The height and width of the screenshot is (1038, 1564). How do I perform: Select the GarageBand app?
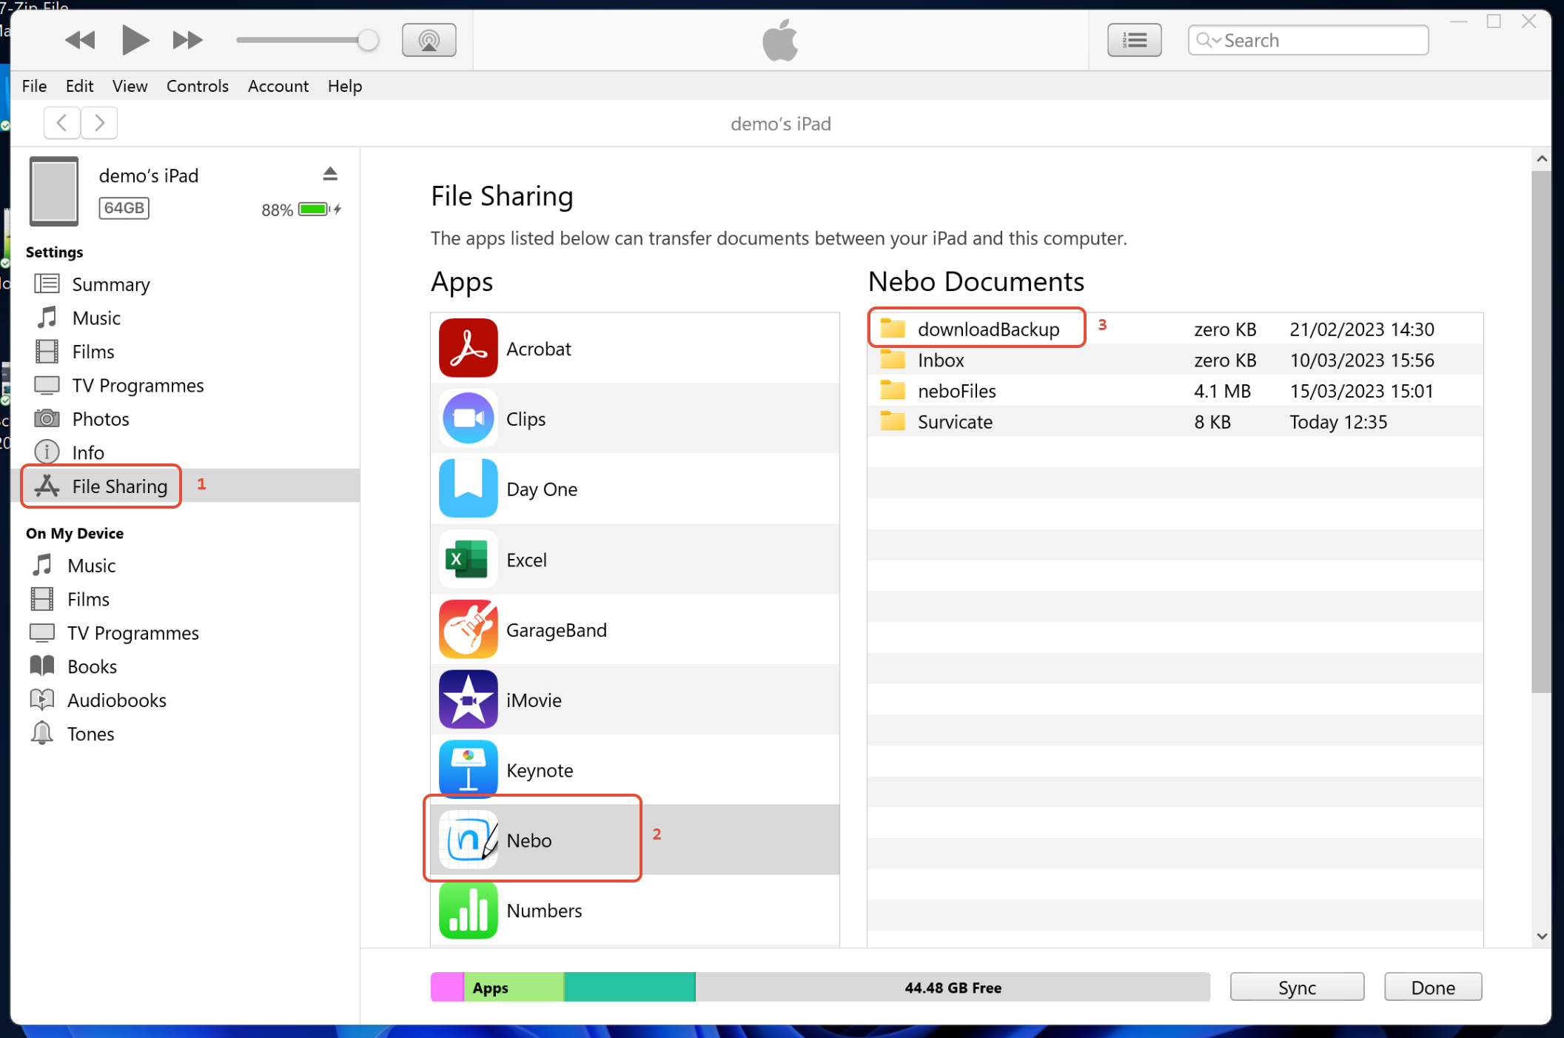coord(556,630)
